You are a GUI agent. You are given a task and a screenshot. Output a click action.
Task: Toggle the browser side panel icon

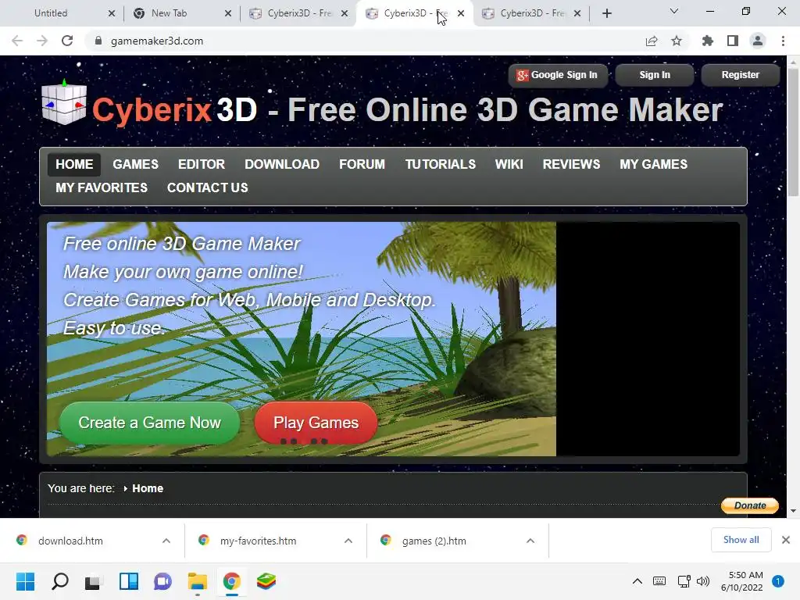coord(733,41)
